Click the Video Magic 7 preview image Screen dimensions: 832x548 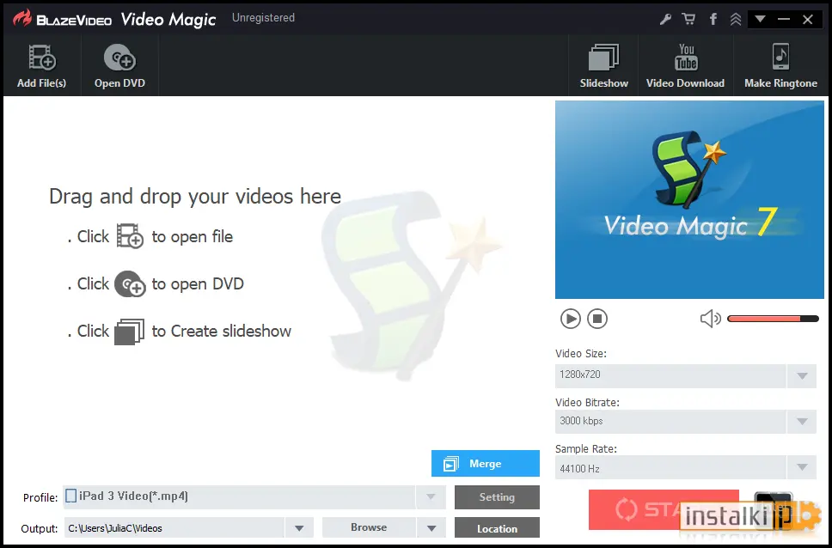click(x=689, y=200)
